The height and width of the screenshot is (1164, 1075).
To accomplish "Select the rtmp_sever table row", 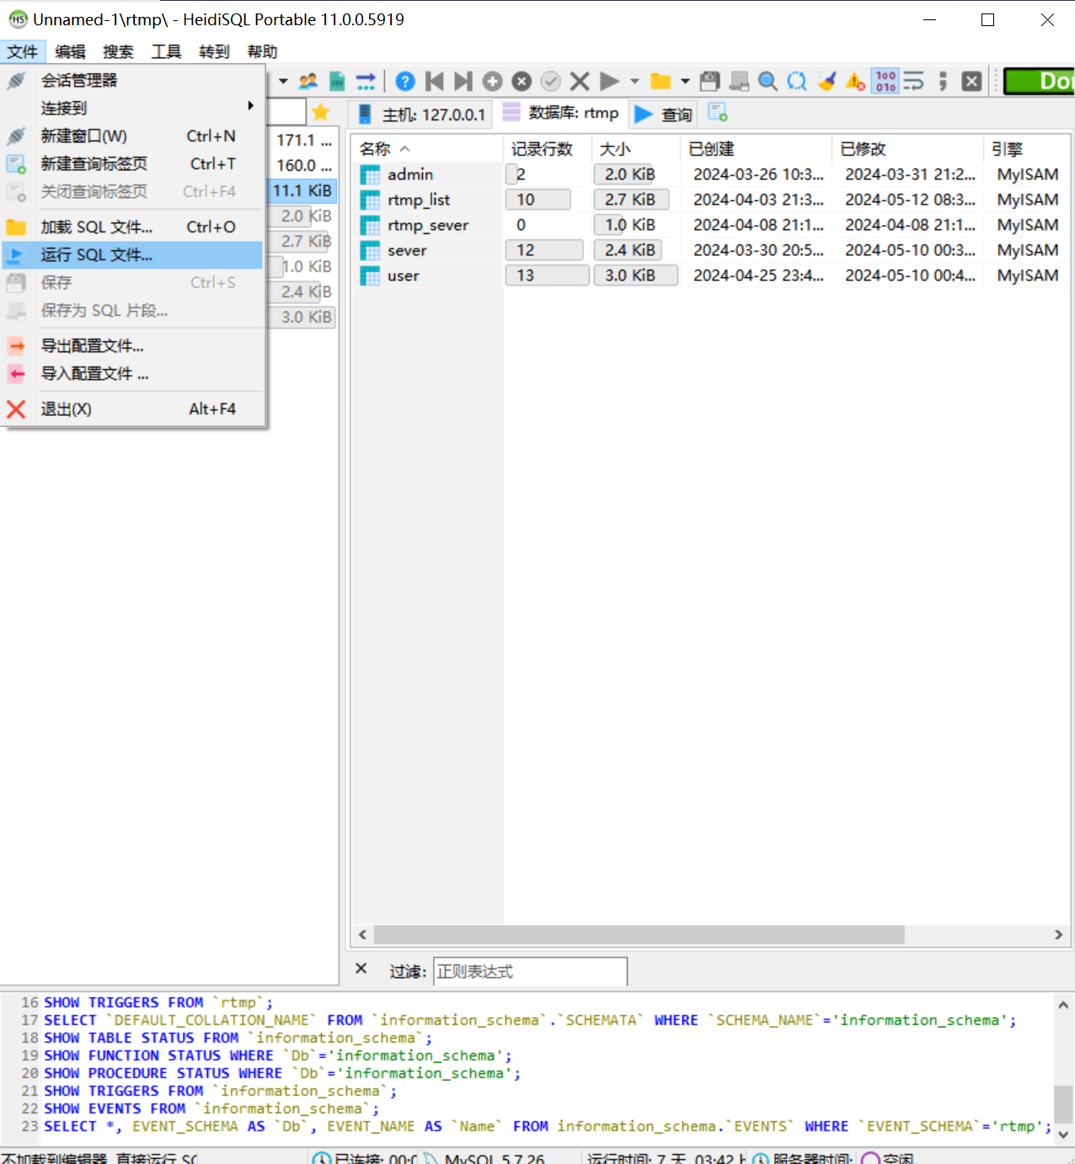I will [710, 225].
